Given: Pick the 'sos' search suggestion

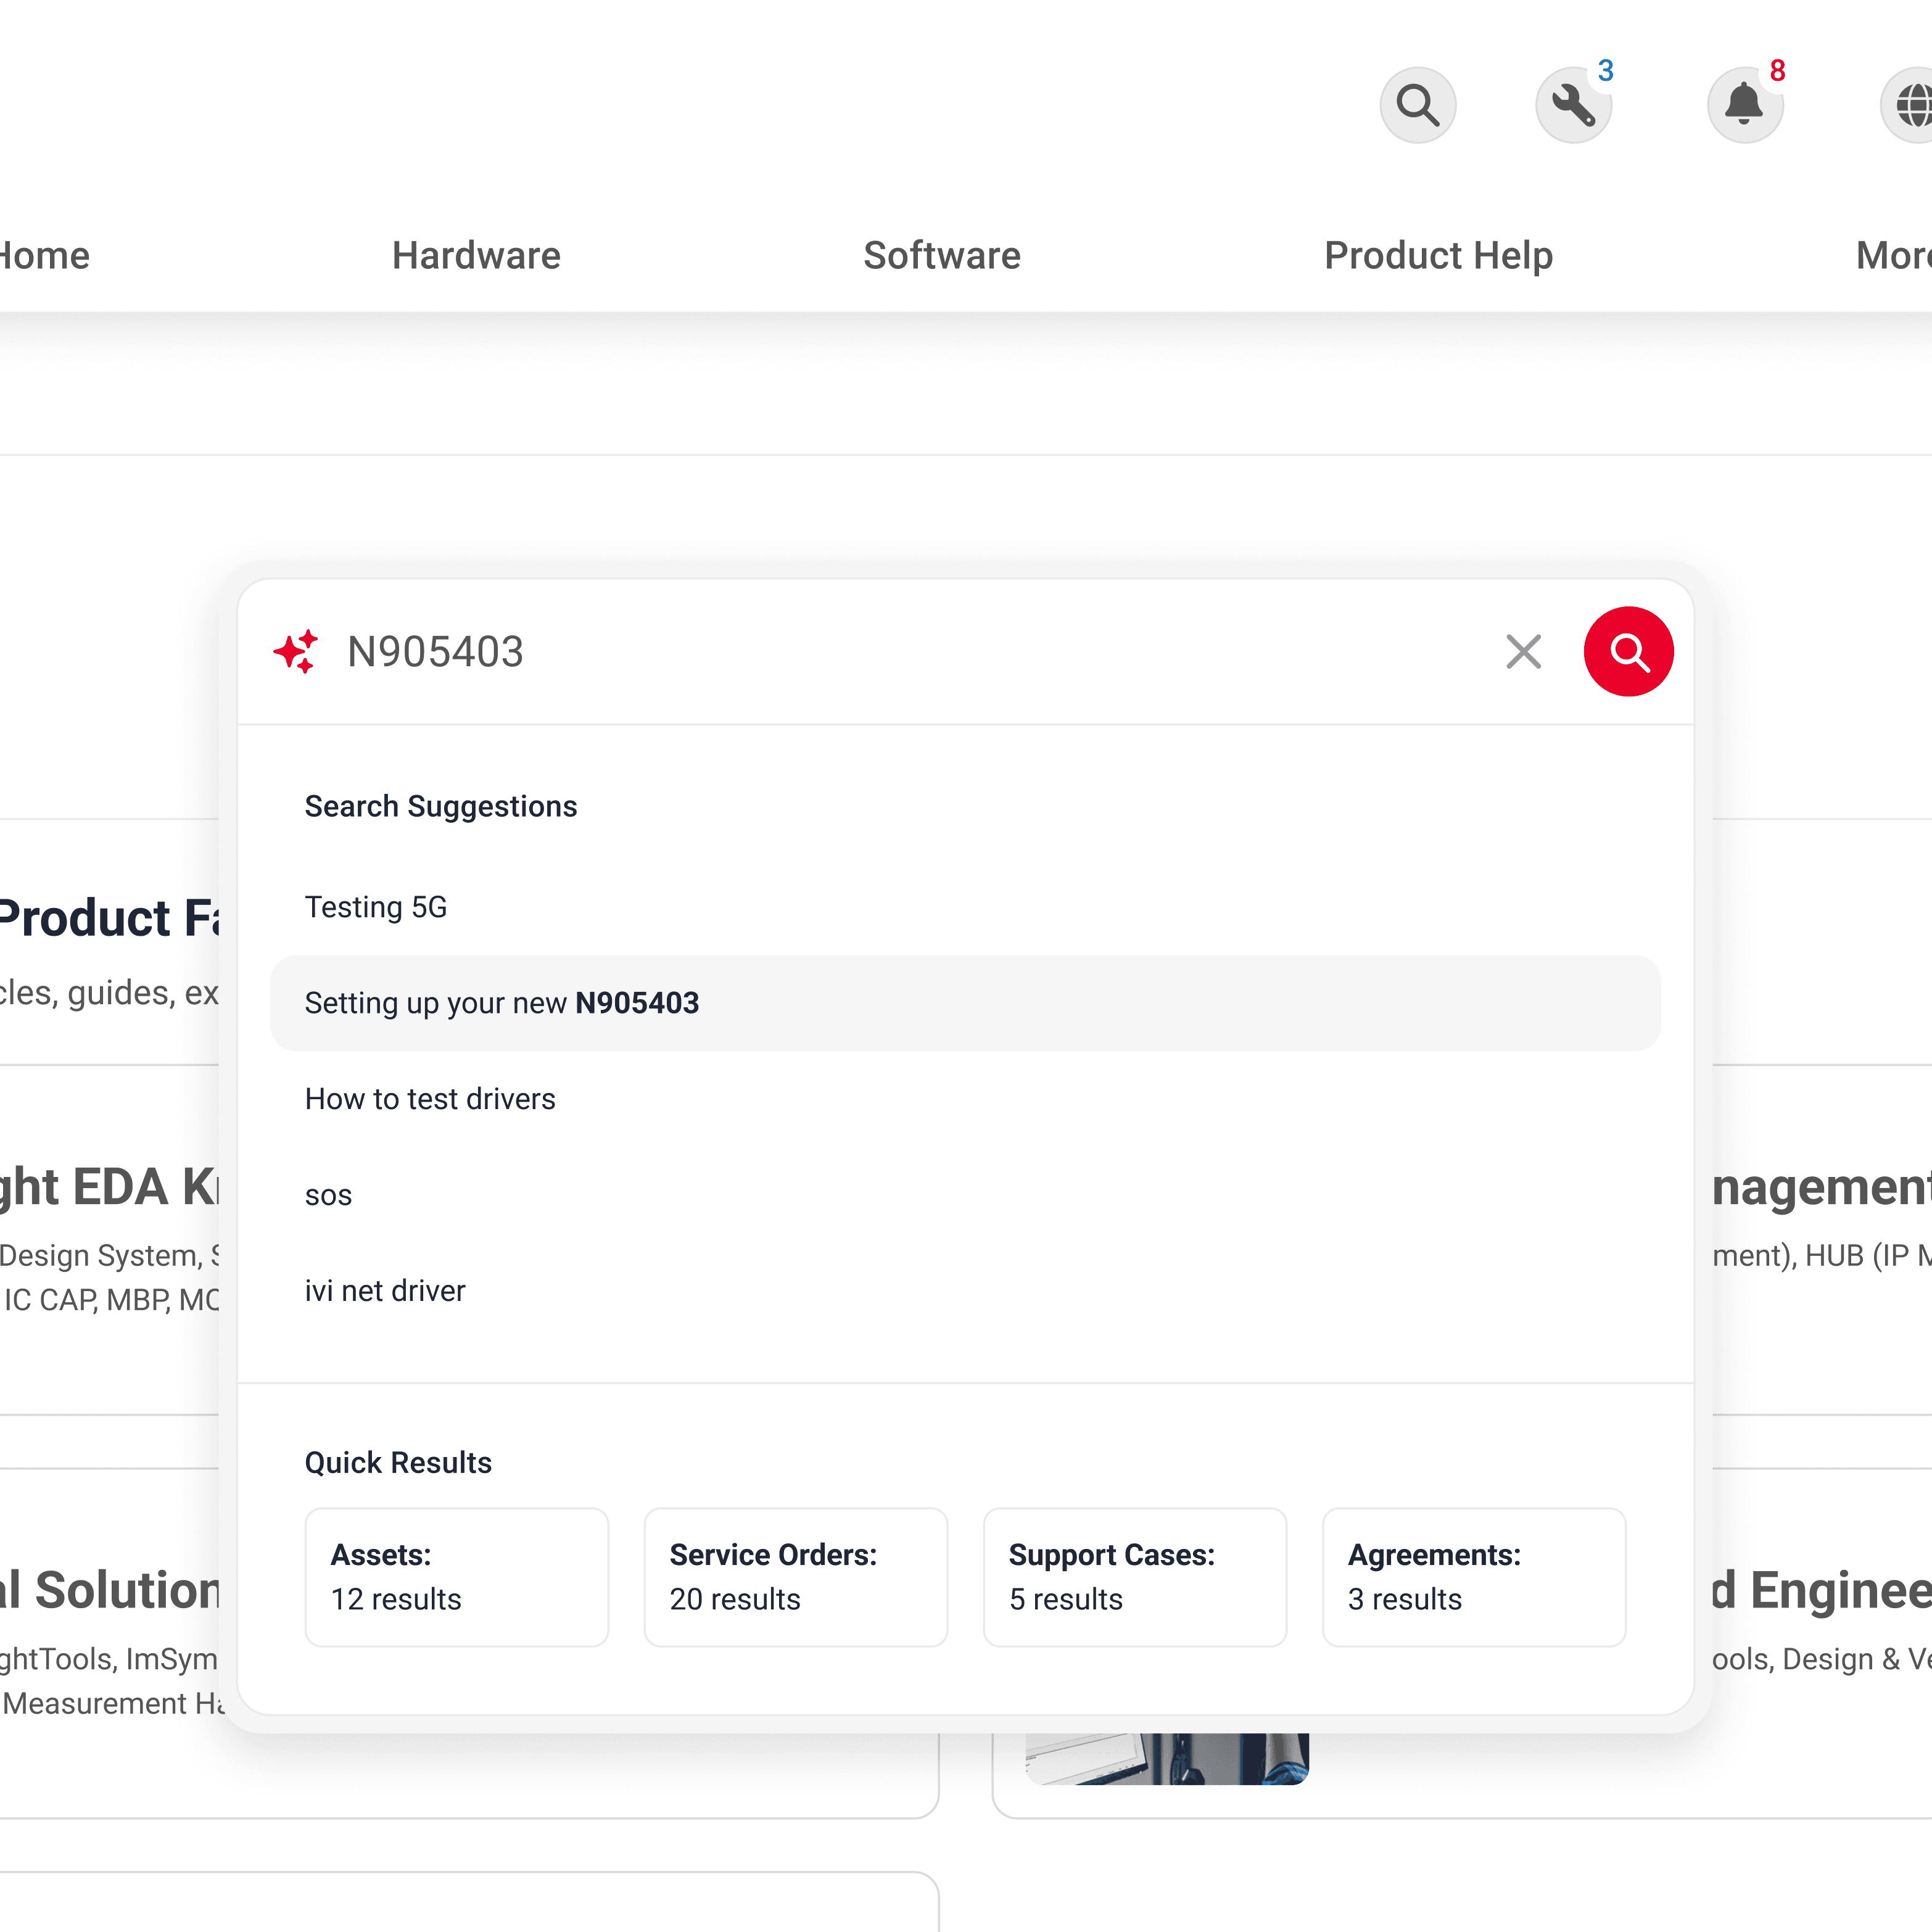Looking at the screenshot, I should click(328, 1195).
